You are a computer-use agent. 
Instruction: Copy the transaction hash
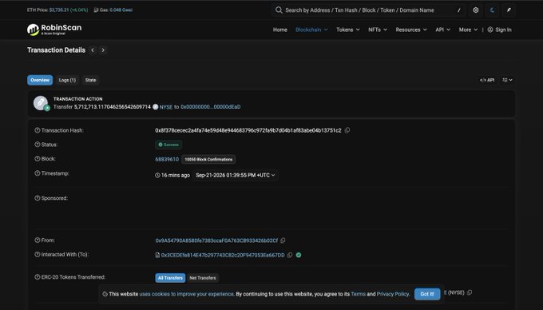pos(347,130)
